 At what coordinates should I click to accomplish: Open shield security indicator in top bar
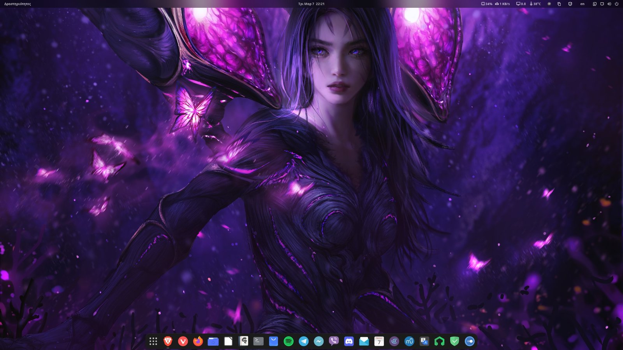coord(570,4)
